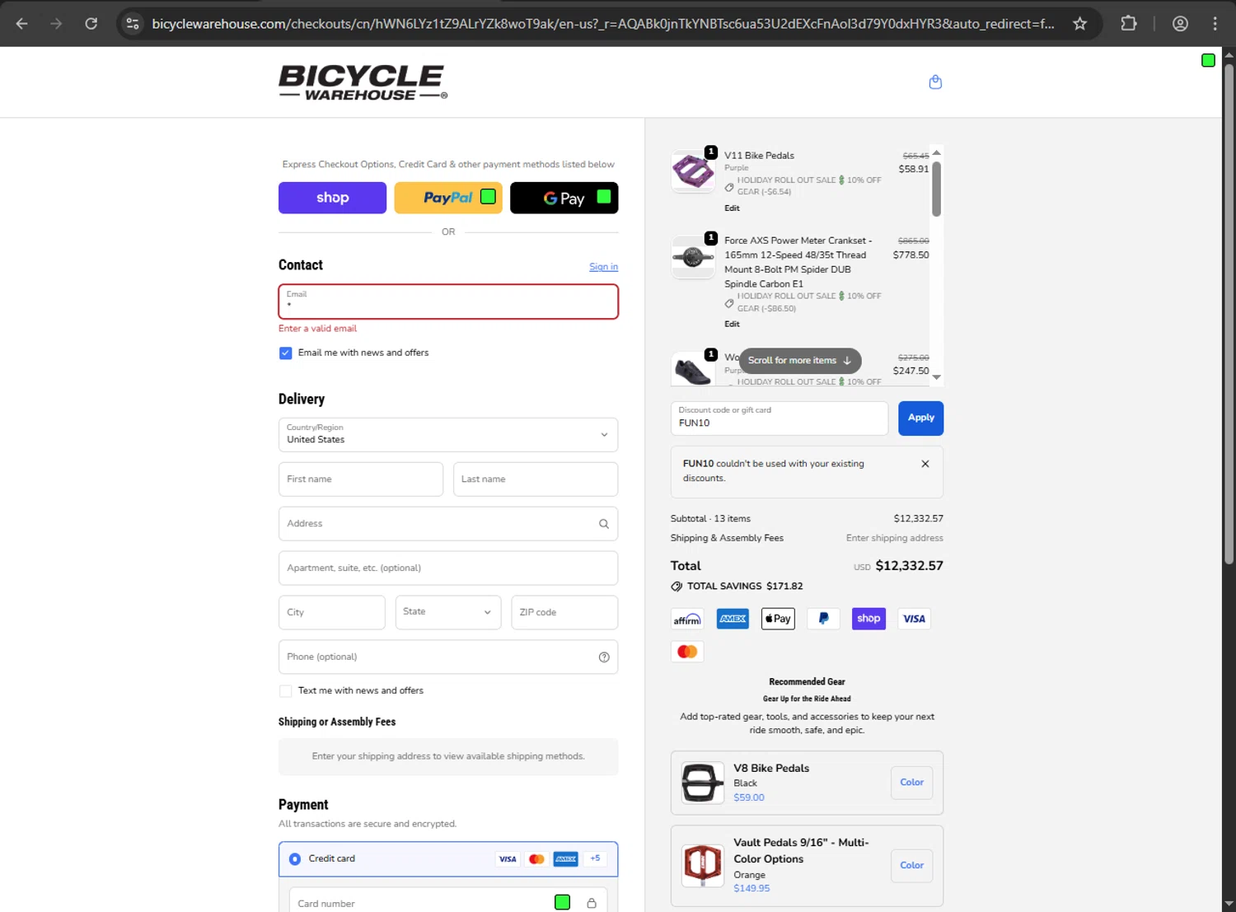Click the order items list scrollbar thumb

coord(936,189)
